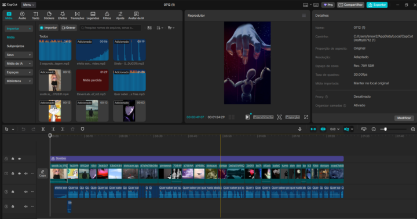
Task: Open the Efeitos panel
Action: pyautogui.click(x=63, y=16)
